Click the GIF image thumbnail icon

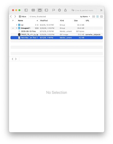[19, 35]
